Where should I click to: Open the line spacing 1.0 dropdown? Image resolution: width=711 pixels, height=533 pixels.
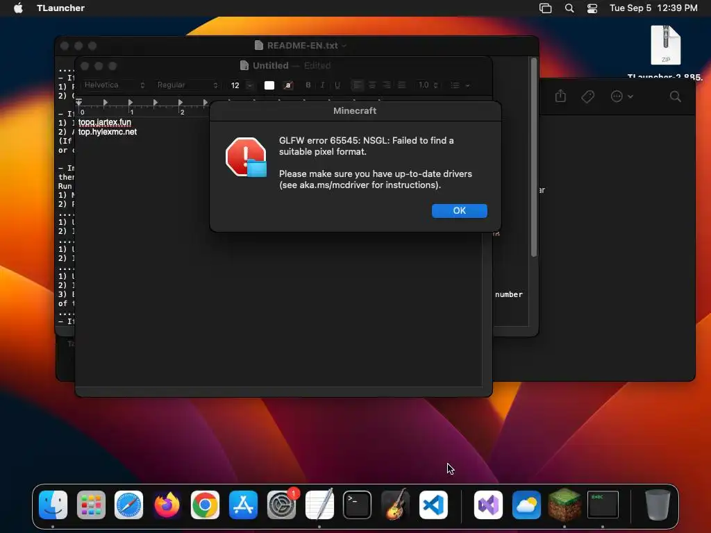[428, 85]
